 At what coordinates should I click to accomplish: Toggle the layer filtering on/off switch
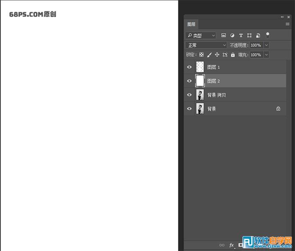[267, 35]
